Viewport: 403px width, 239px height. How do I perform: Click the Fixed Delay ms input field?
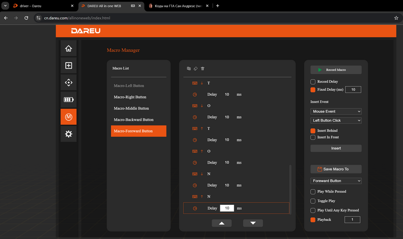(353, 89)
